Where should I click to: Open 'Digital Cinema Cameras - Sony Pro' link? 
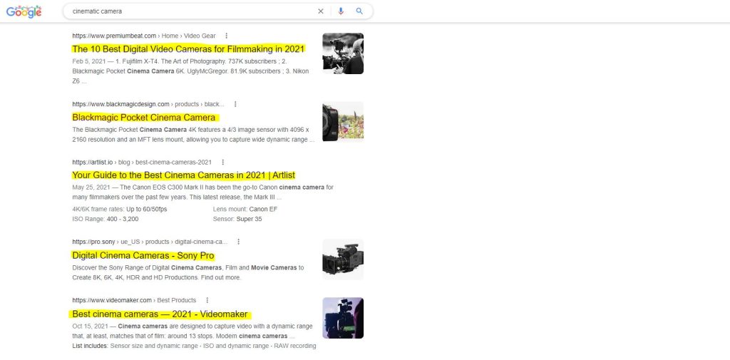[x=143, y=256]
